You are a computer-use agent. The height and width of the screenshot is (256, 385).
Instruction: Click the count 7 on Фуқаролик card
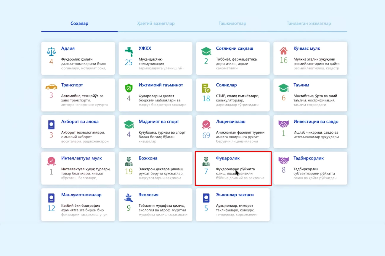(206, 171)
